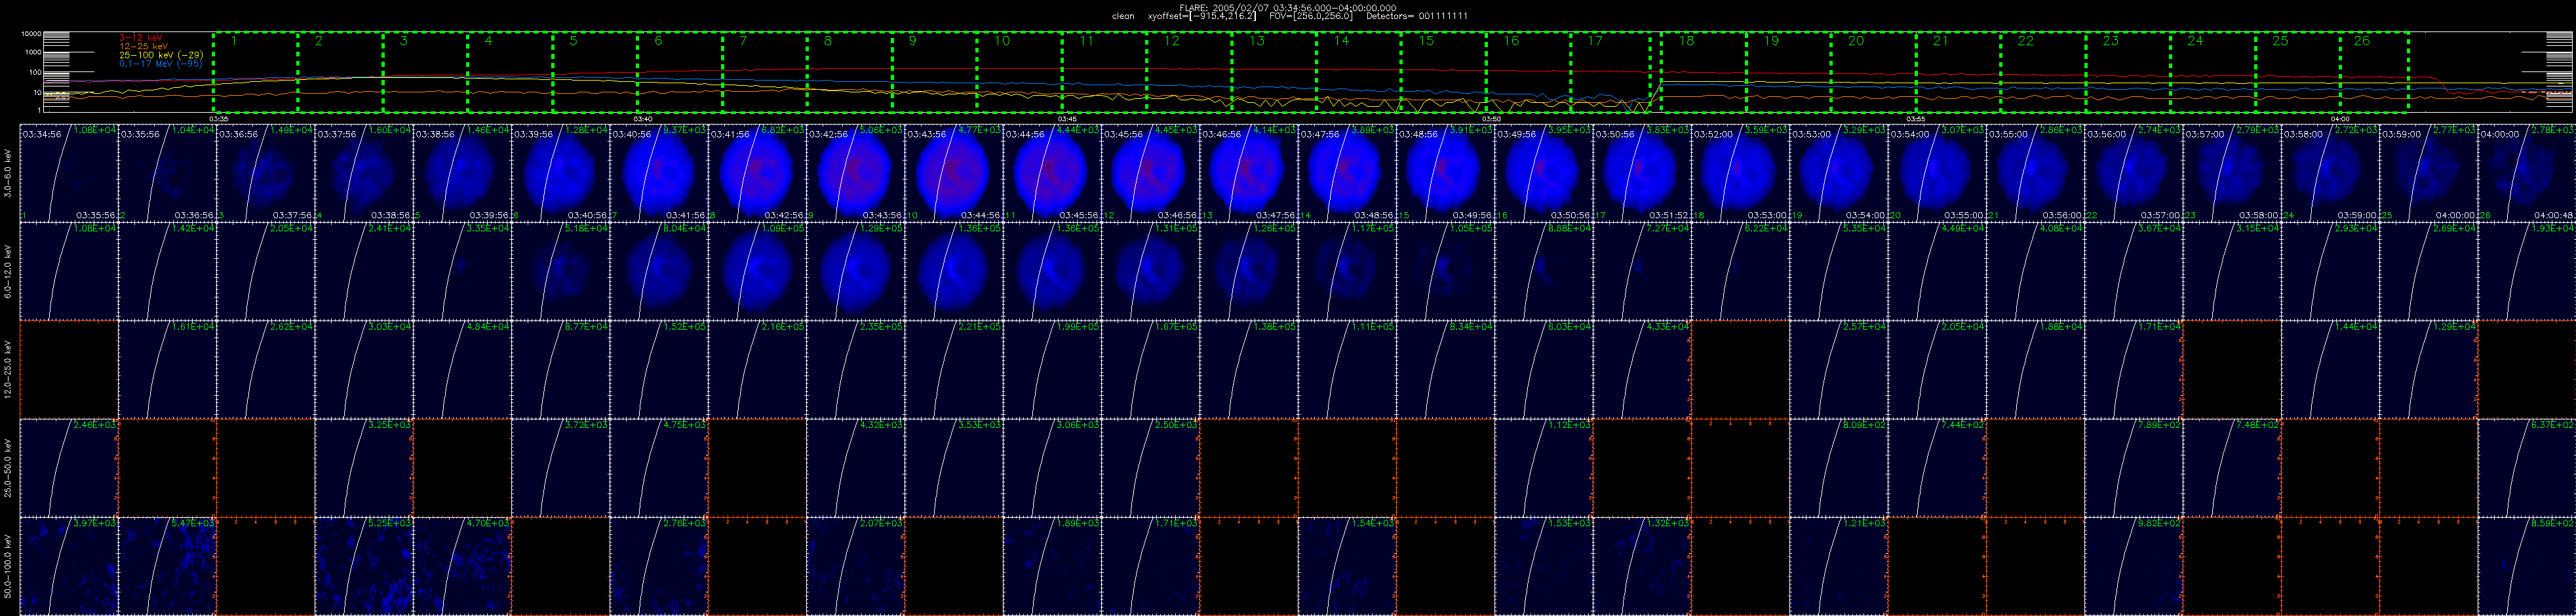Open the 3.0-6.0 keV image starting 03:55:00
Viewport: 2576px width, 616px height.
[2036, 172]
